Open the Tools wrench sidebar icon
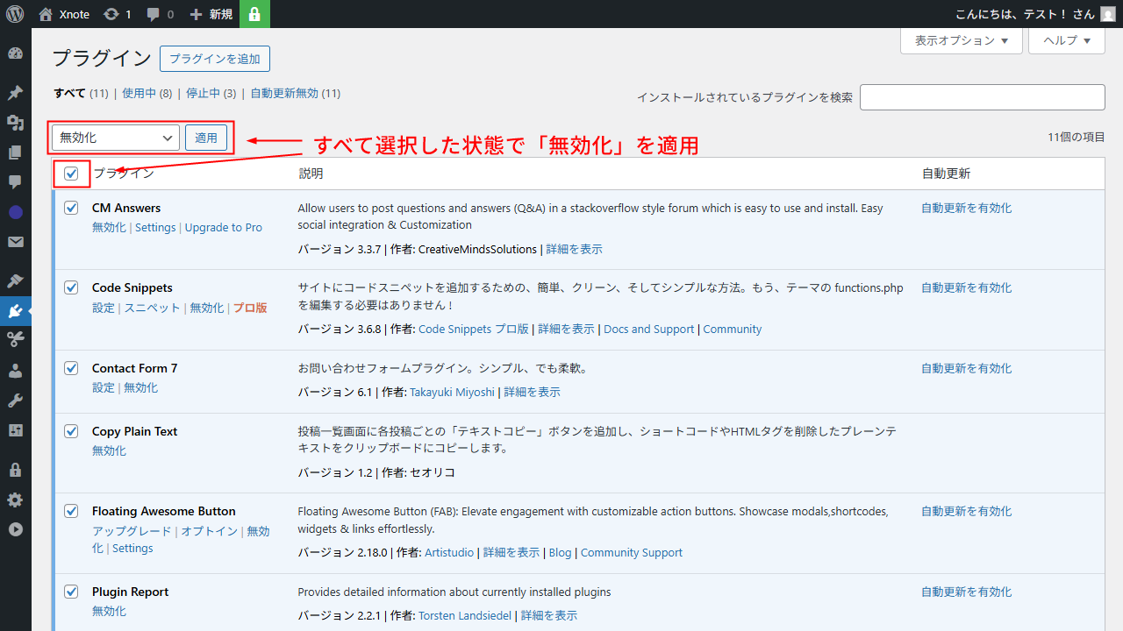Image resolution: width=1123 pixels, height=631 pixels. (x=15, y=401)
